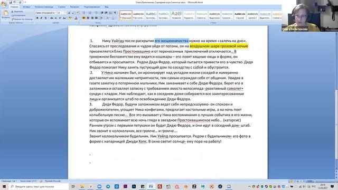
Task: Open the Рецензирование ribbon tab
Action: (x=92, y=7)
